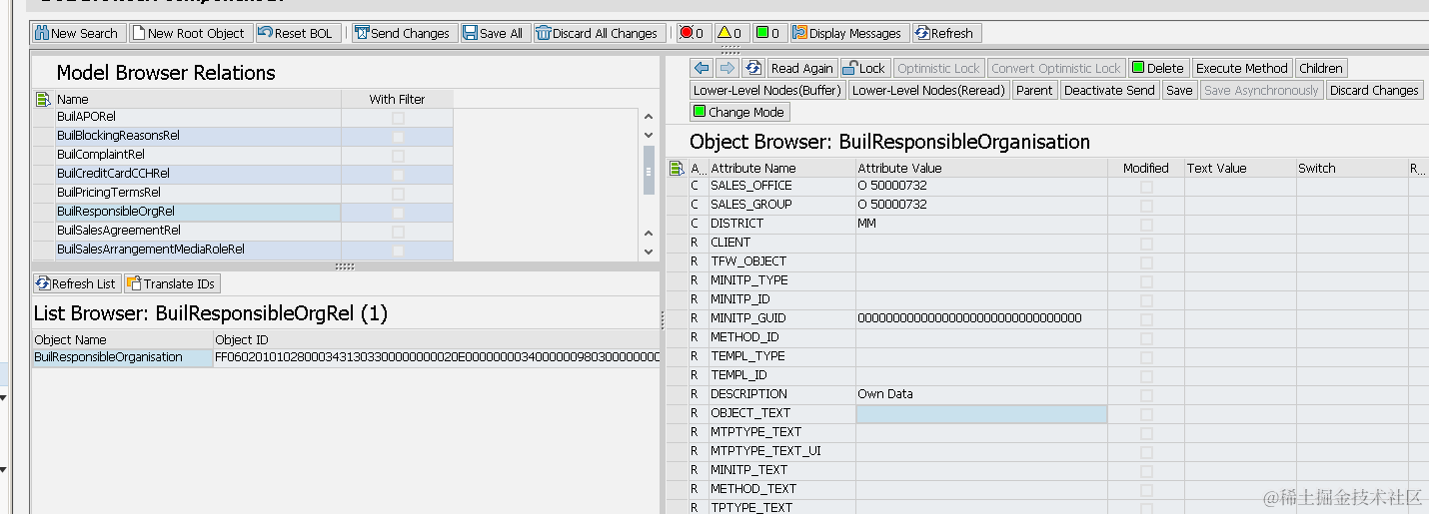The width and height of the screenshot is (1429, 514).
Task: Send Changes from the top toolbar
Action: click(404, 33)
